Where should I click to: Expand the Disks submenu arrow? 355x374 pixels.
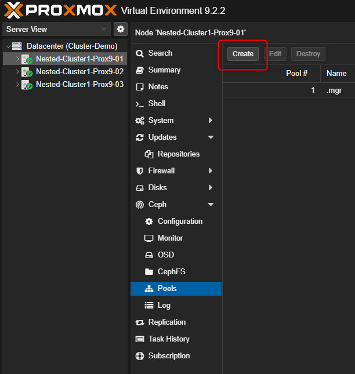[x=211, y=187]
